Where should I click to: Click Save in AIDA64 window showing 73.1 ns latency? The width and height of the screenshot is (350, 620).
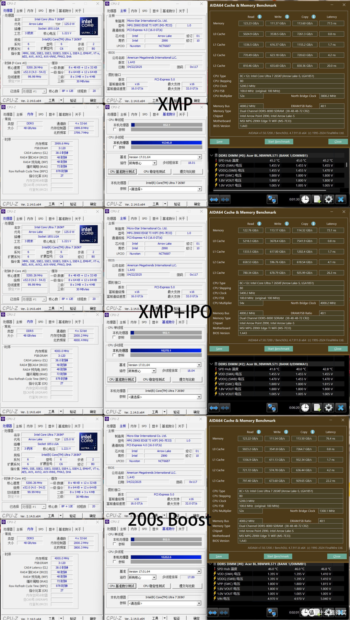pyautogui.click(x=219, y=349)
